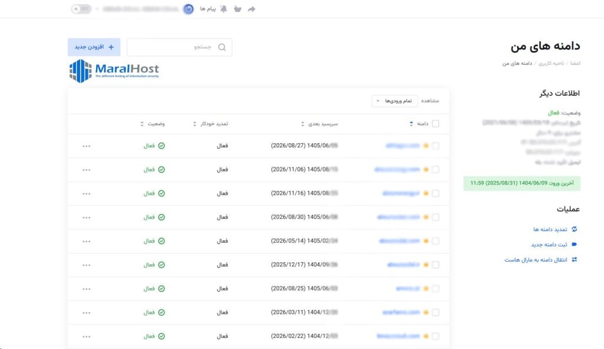Click the notifications bell icon
Screen dimensions: 604x349
224,9
